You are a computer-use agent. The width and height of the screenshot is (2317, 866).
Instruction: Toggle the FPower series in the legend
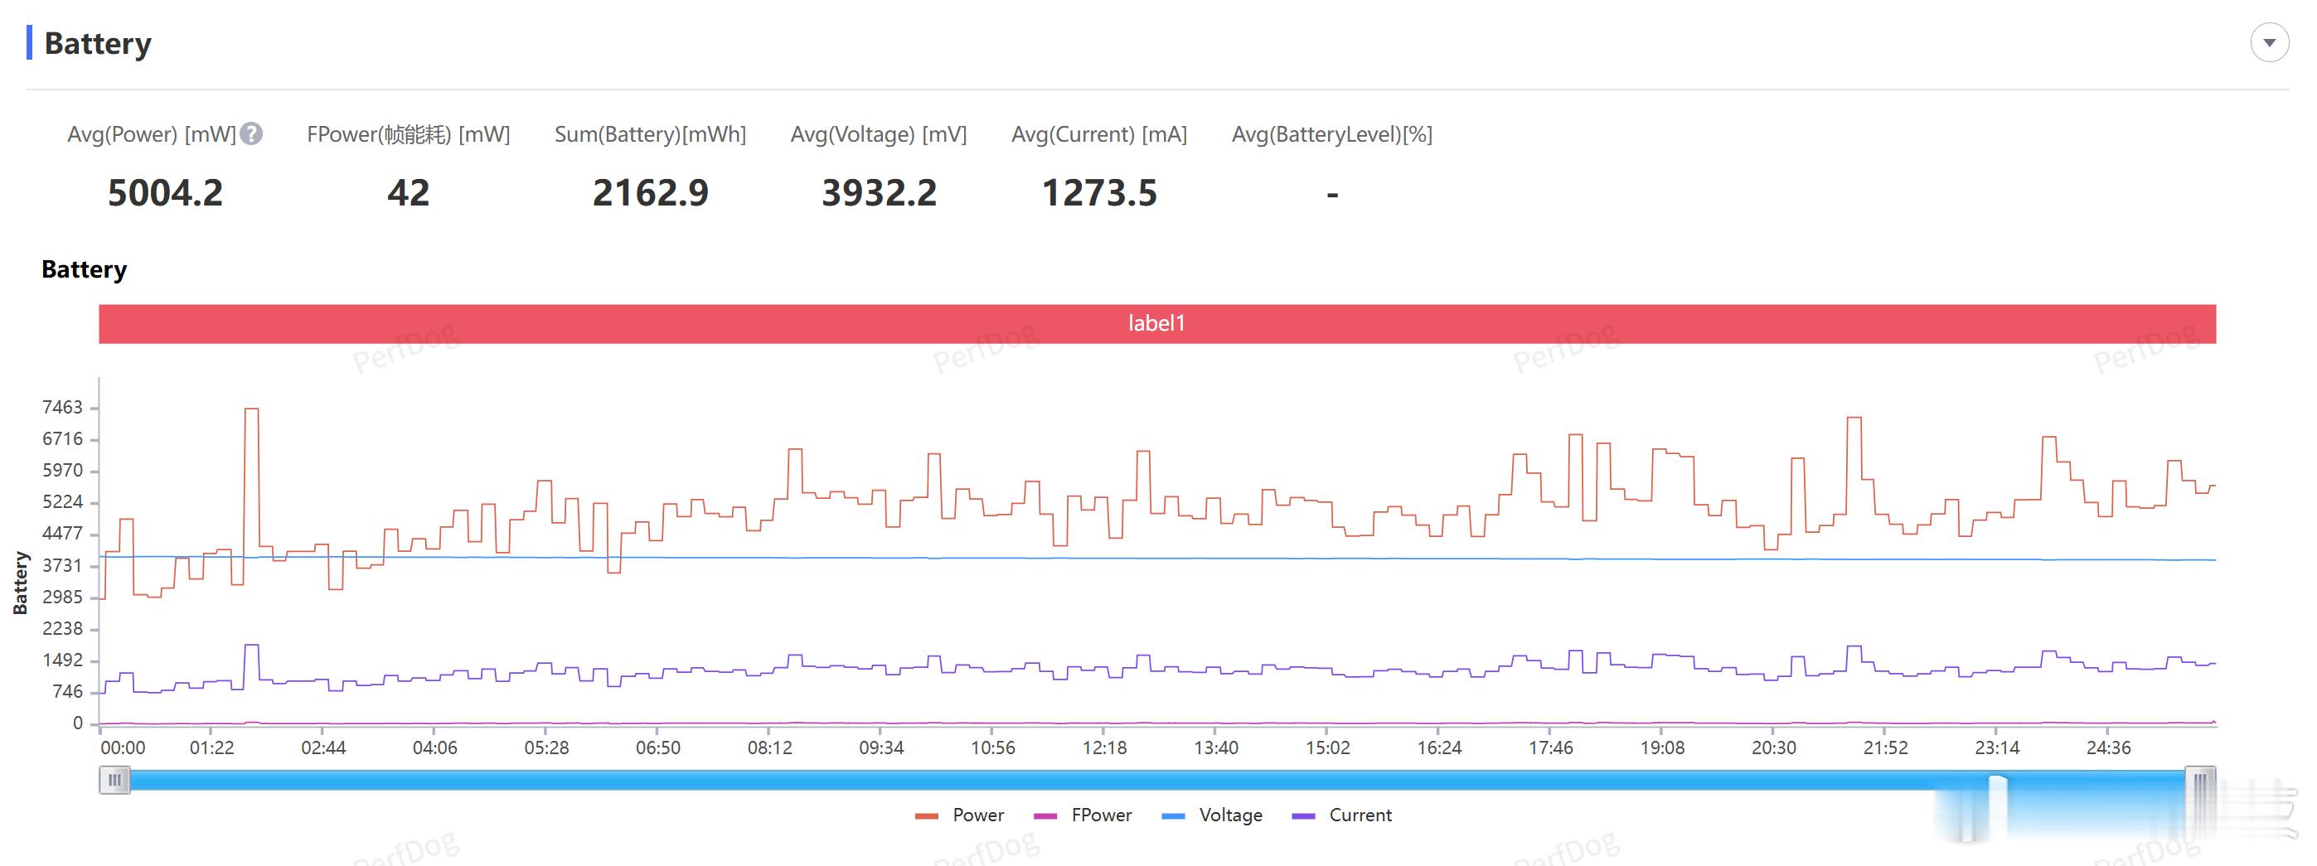click(x=1082, y=815)
